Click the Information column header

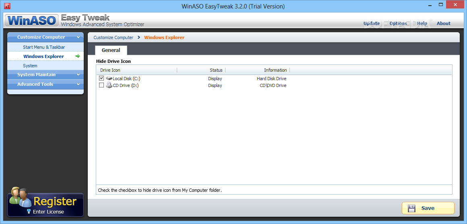[x=275, y=70]
